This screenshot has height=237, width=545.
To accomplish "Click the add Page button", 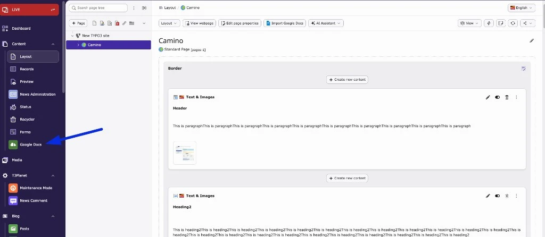I will pos(78,23).
